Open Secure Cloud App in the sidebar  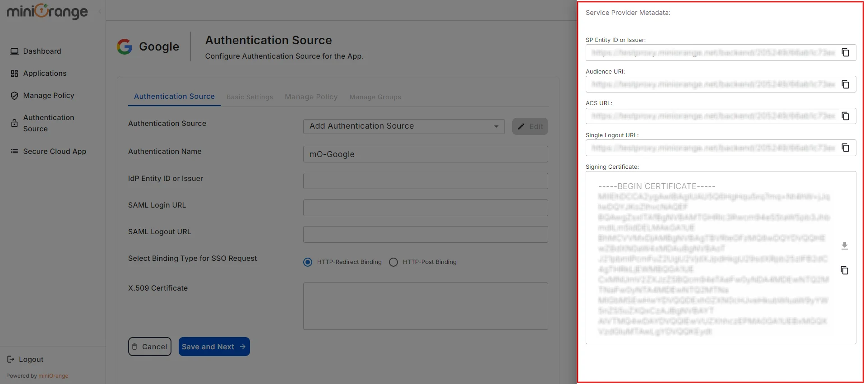55,151
